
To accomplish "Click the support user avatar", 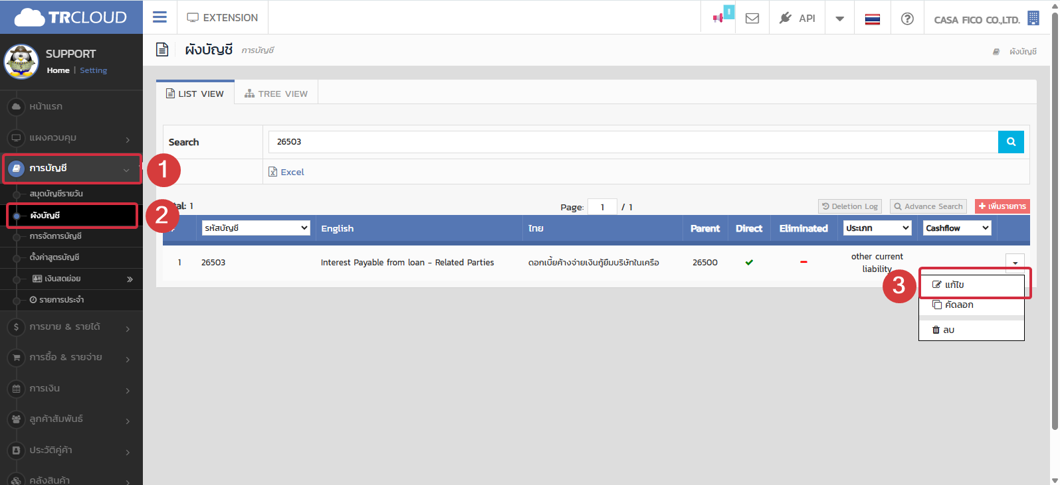I will coord(21,62).
